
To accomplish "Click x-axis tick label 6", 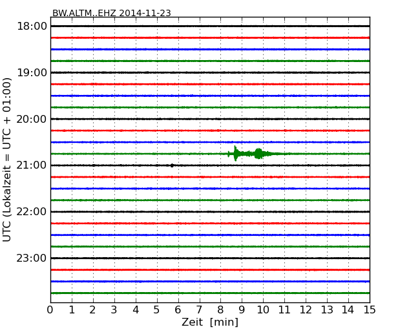I will (178, 310).
